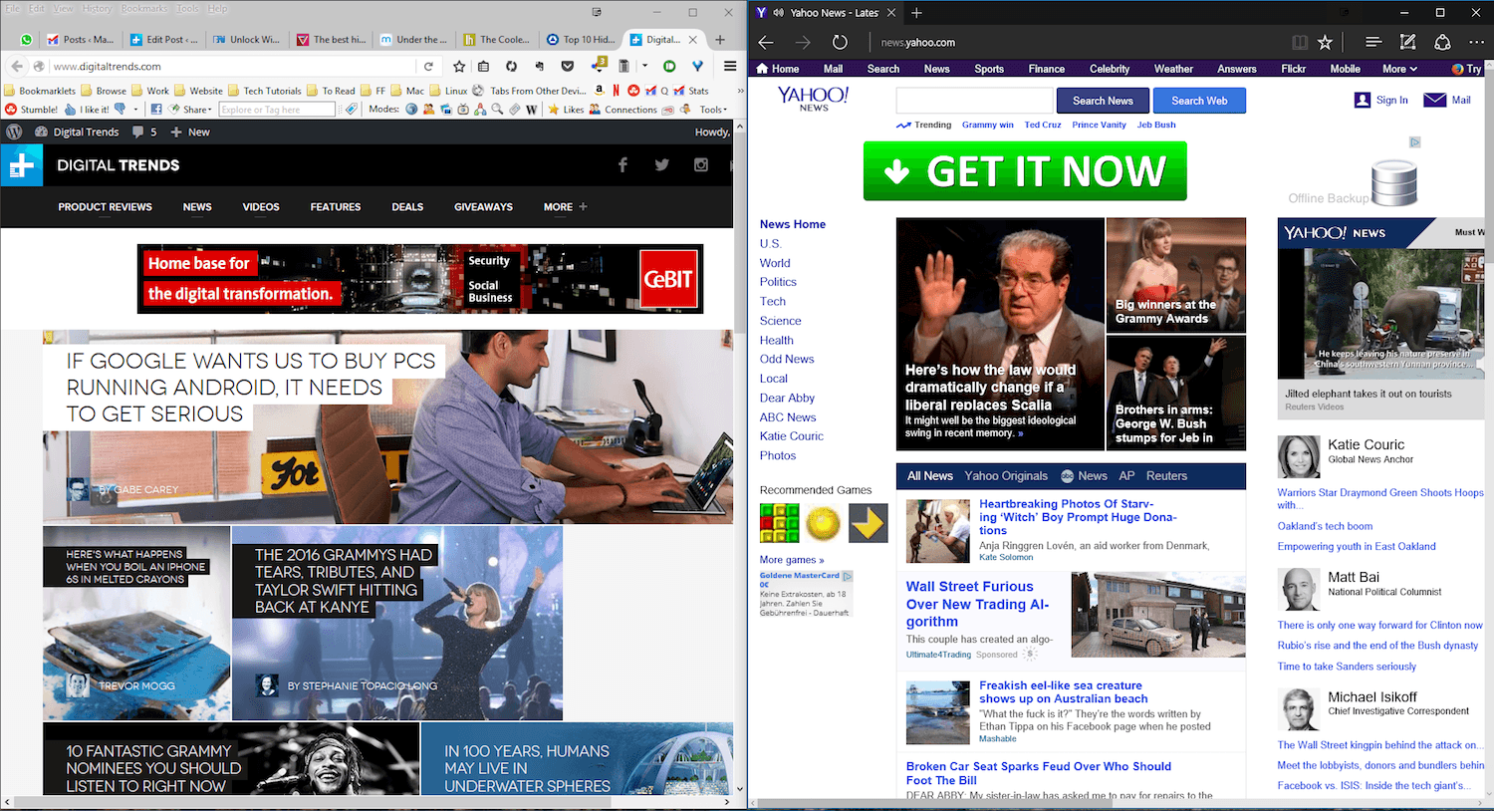Select Yahoo Originals news tab

(x=1006, y=476)
